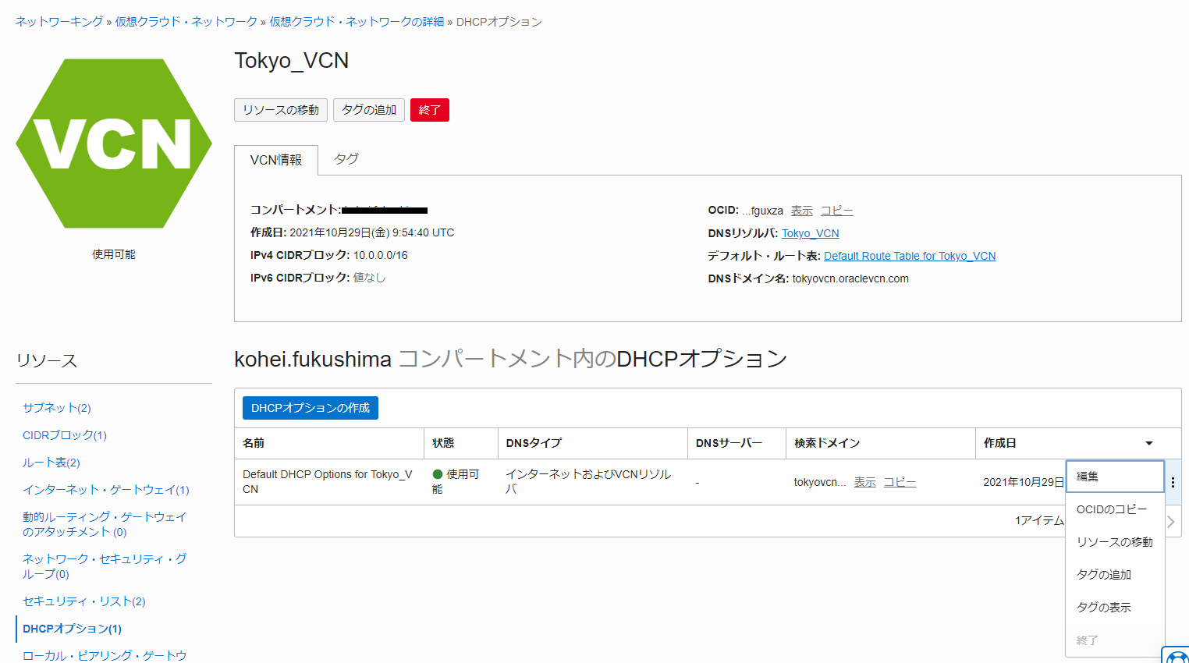Click the next page chevron arrow
This screenshot has width=1189, height=663.
click(1170, 521)
